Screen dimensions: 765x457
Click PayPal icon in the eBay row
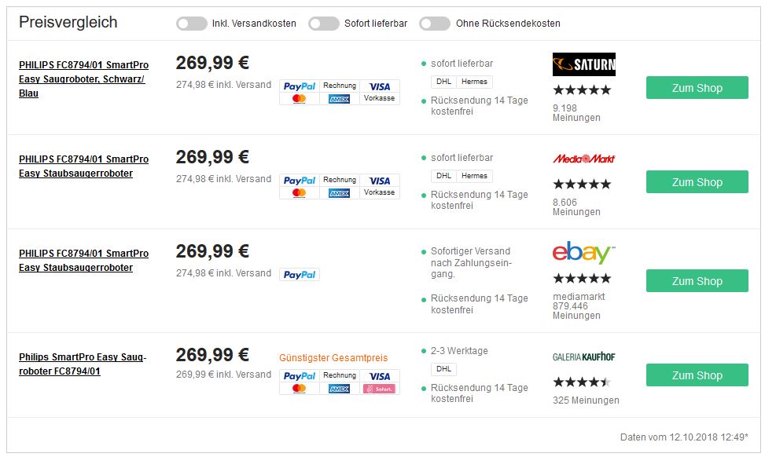click(x=300, y=275)
